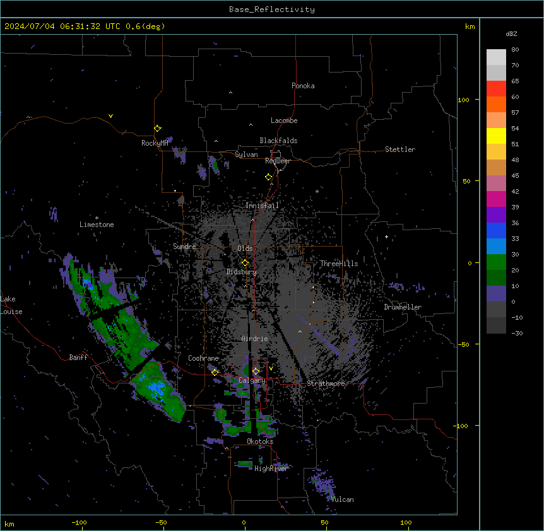Select the Blackfalds label
Image resolution: width=544 pixels, height=531 pixels.
point(278,141)
